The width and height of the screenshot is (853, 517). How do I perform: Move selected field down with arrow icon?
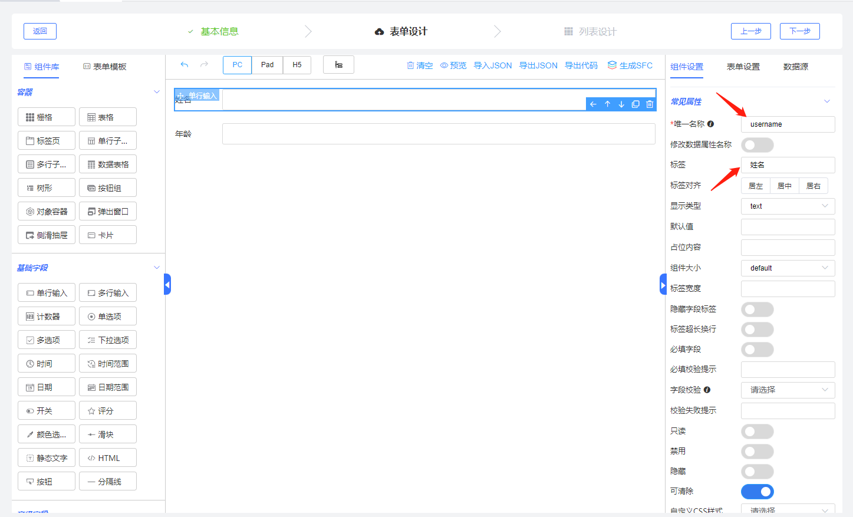coord(621,104)
